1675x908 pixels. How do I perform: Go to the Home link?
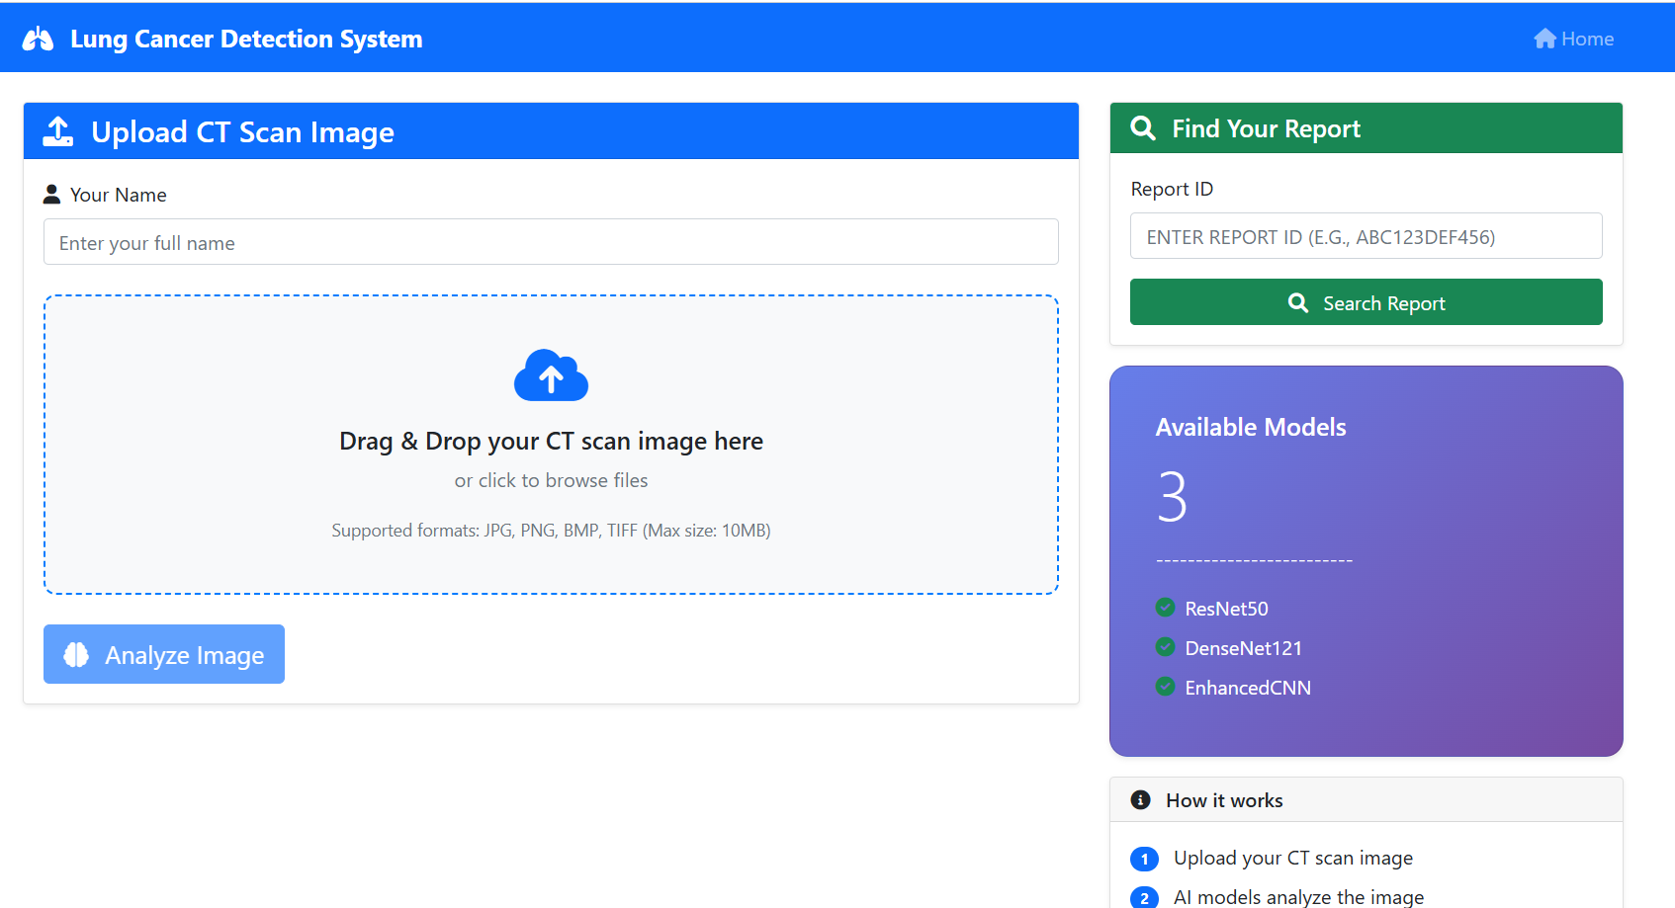click(1574, 39)
